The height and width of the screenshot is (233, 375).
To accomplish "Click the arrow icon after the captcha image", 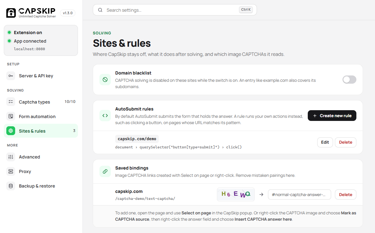I will (x=261, y=194).
